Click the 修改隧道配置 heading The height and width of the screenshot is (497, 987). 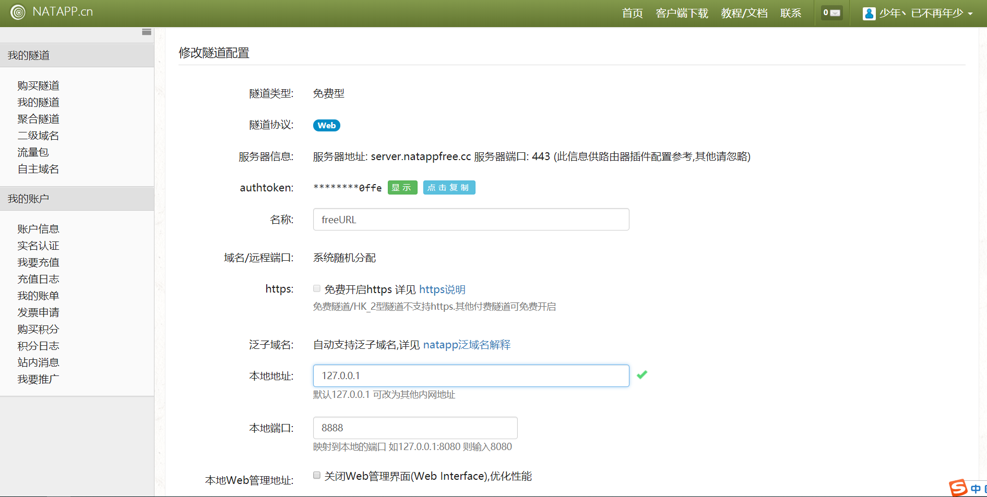pyautogui.click(x=214, y=53)
